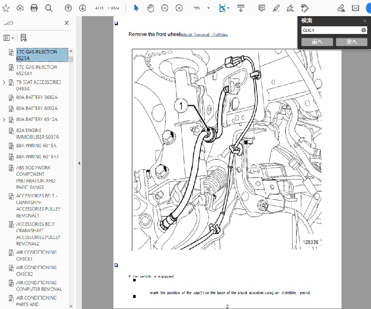The height and width of the screenshot is (309, 371).
Task: Expand the 80A BATTERY 6512A bookmark
Action: [x=4, y=120]
